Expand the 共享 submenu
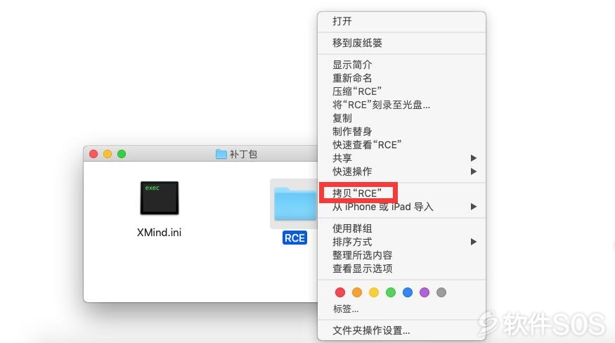Image resolution: width=615 pixels, height=343 pixels. (401, 158)
